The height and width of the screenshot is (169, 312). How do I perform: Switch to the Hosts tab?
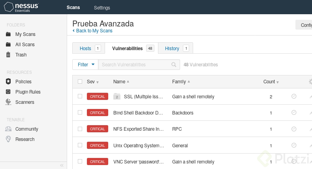click(85, 49)
